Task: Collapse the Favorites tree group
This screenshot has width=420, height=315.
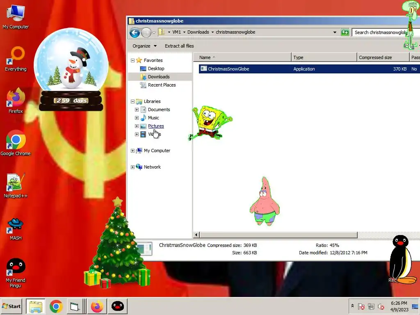Action: pyautogui.click(x=132, y=61)
